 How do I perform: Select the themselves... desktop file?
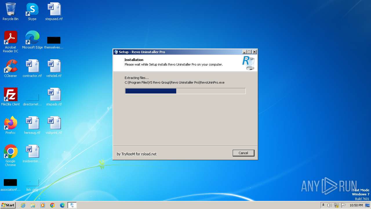tap(54, 42)
